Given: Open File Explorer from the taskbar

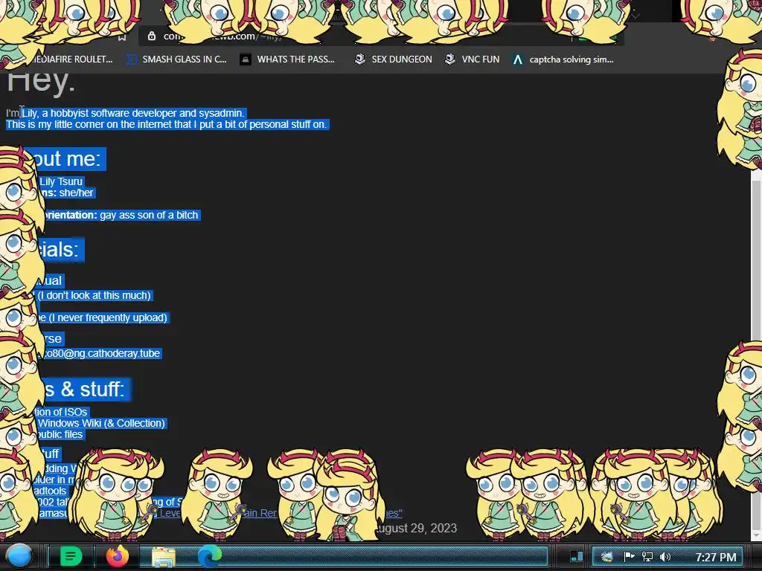Looking at the screenshot, I should click(164, 557).
